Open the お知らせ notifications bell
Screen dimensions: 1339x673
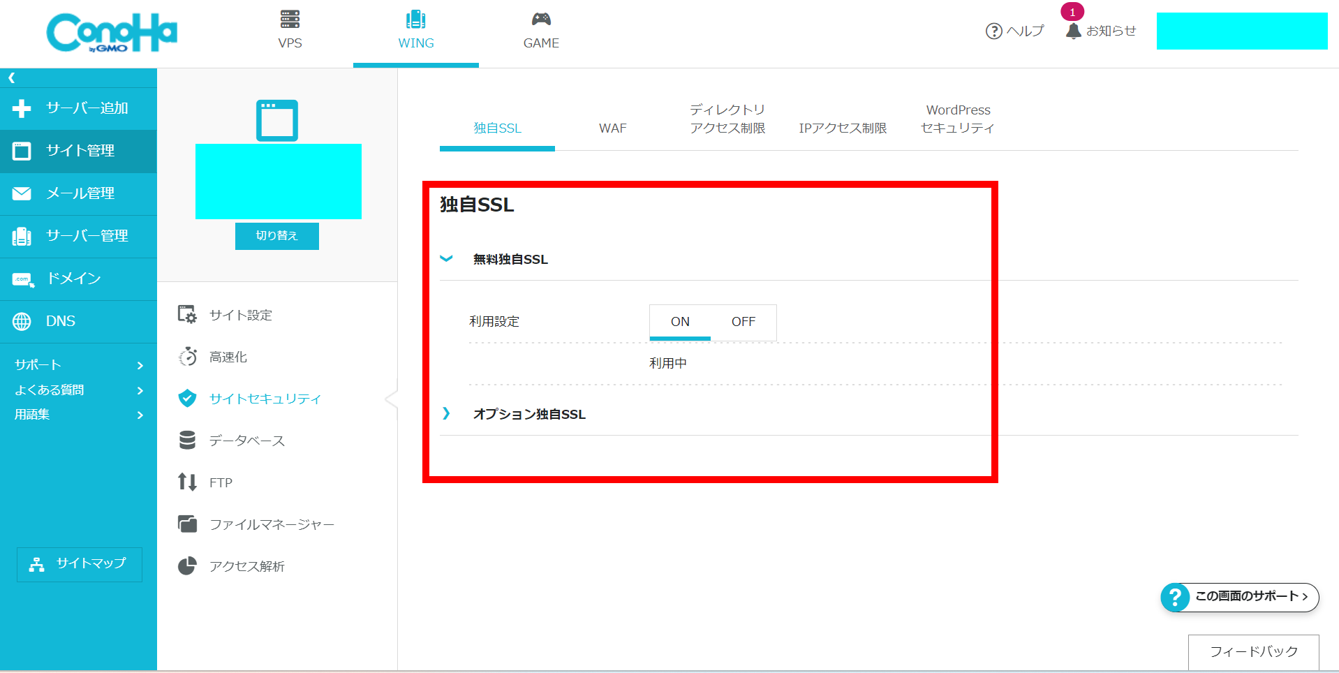(1101, 31)
